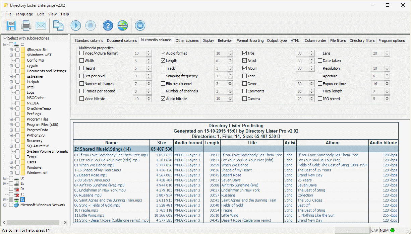411x234 pixels.
Task: Click the E: optical drive icon
Action: pos(16,183)
